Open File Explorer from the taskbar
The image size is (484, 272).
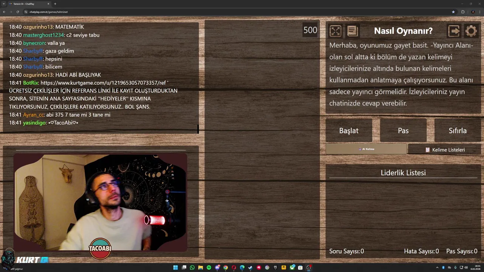coord(200,267)
